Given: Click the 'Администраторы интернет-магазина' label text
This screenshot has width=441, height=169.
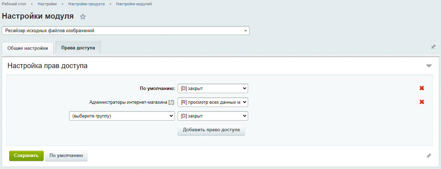Looking at the screenshot, I should (x=128, y=102).
